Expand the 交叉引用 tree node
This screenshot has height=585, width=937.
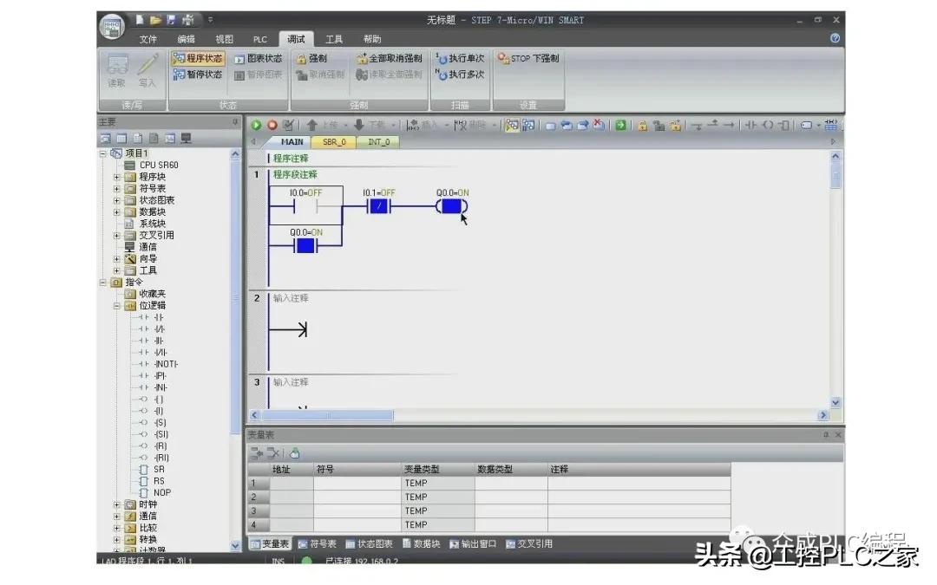[x=116, y=235]
